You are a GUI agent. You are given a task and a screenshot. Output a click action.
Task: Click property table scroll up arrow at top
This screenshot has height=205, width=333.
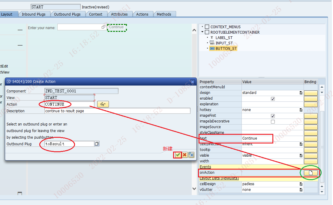click(x=322, y=87)
